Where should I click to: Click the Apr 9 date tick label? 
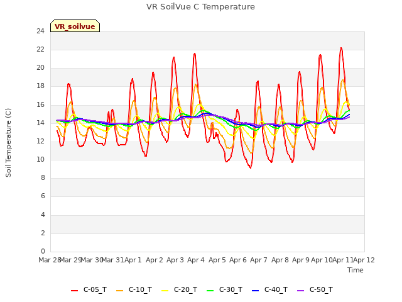301,260
